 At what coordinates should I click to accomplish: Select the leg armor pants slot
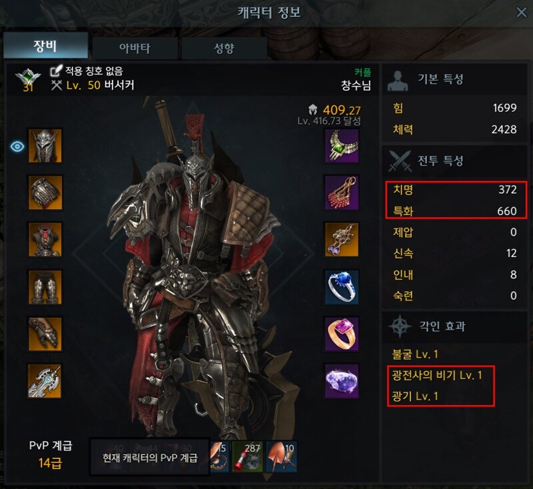click(45, 287)
